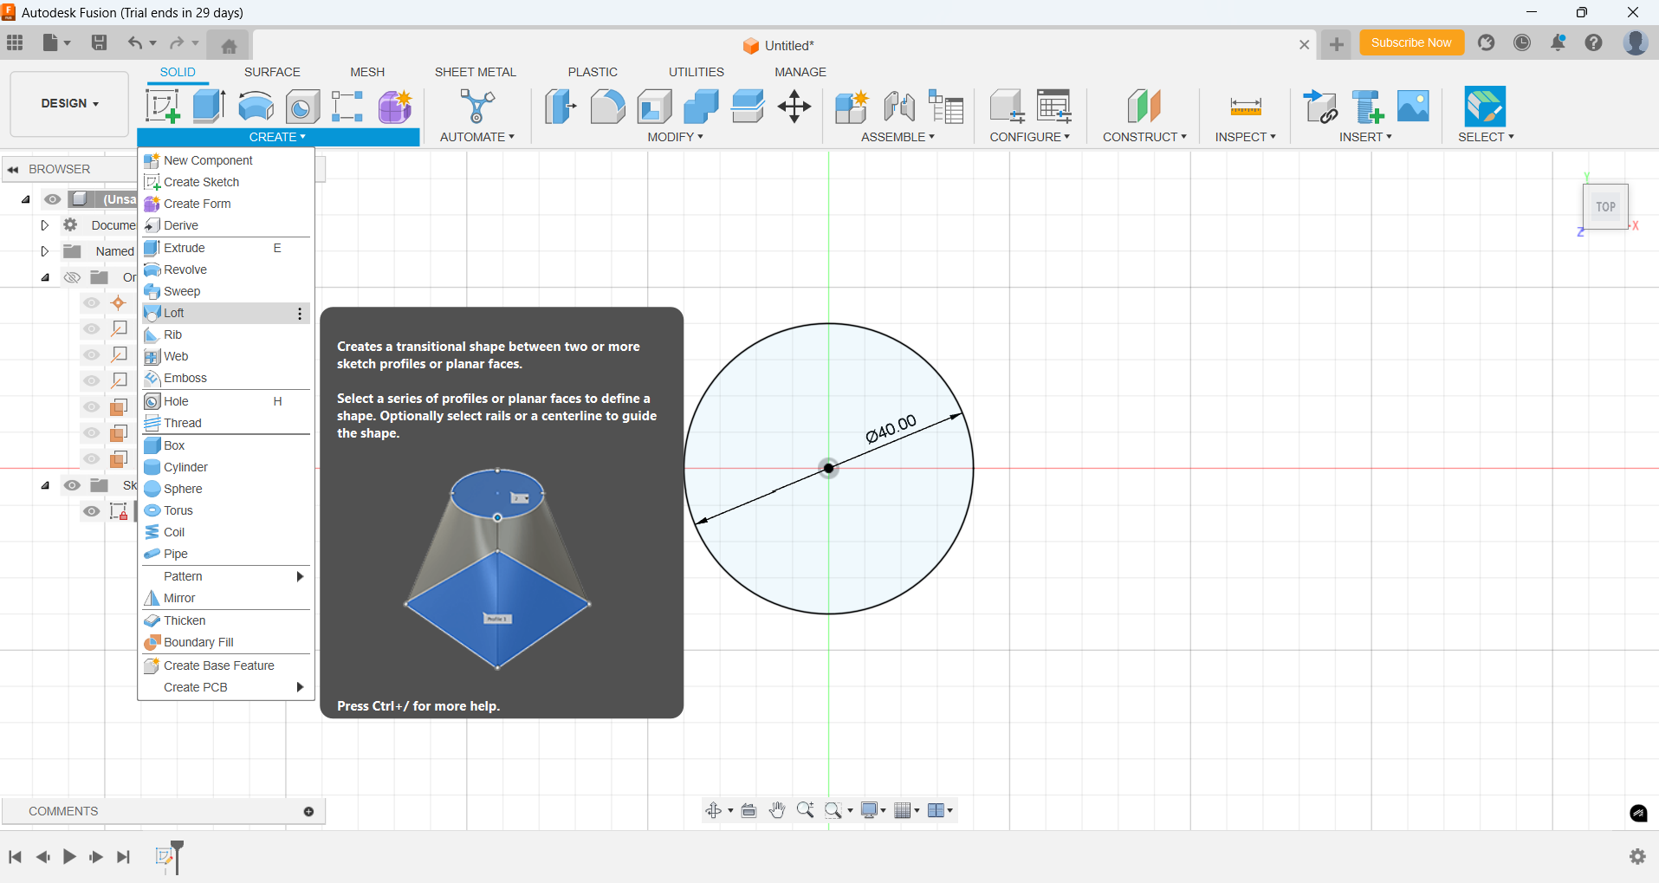Image resolution: width=1659 pixels, height=883 pixels.
Task: Open the data panel grid icon
Action: tap(15, 42)
